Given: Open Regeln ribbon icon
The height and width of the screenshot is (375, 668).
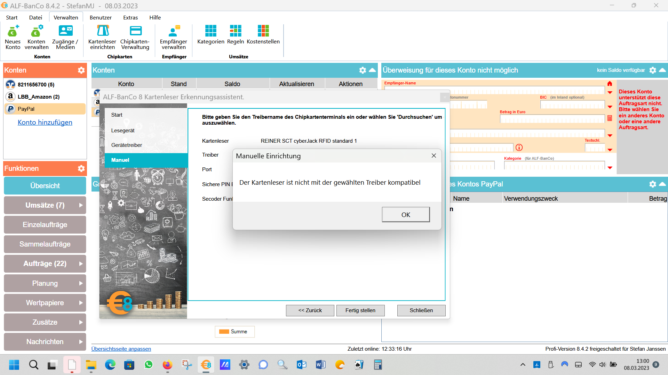Looking at the screenshot, I should tap(236, 35).
